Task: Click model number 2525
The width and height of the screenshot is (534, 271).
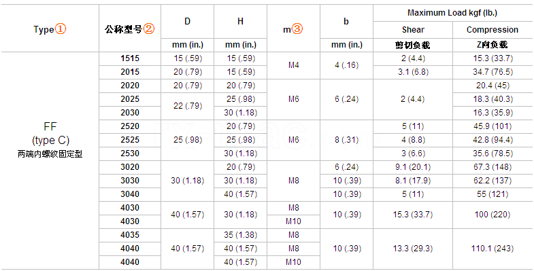Action: [x=130, y=140]
